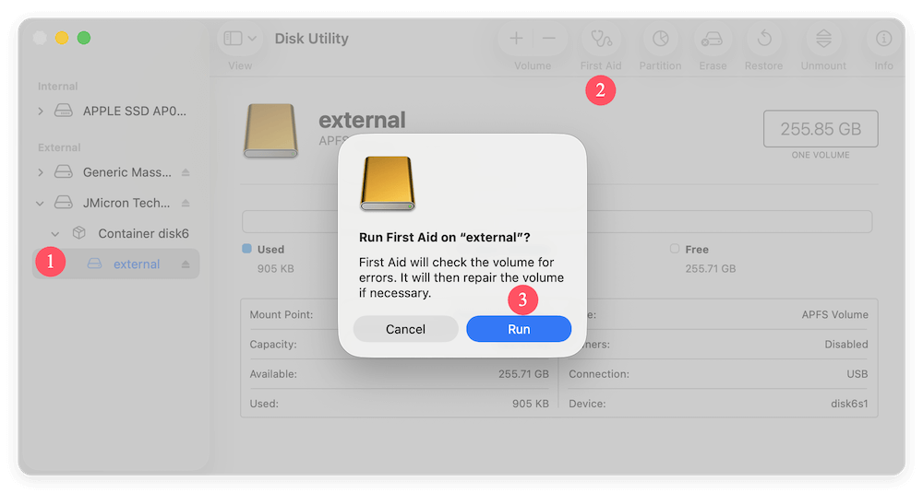Viewport: 923px width, 493px height.
Task: Click the Disabled owners value
Action: (x=845, y=345)
